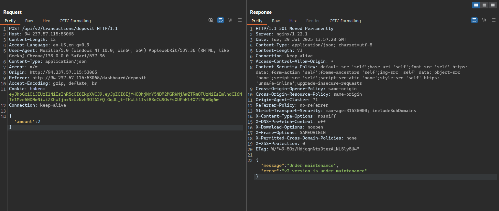Switch to Response Pretty tab
The image size is (499, 211).
(257, 21)
